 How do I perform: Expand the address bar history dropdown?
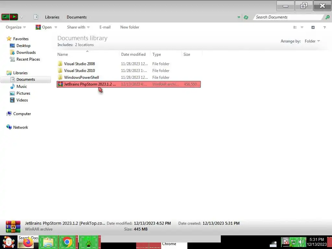click(239, 17)
